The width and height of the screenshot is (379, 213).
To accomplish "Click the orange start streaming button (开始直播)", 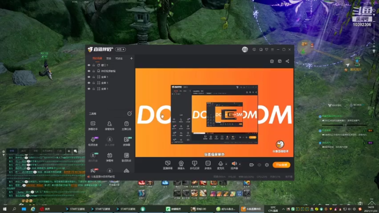I will (281, 165).
